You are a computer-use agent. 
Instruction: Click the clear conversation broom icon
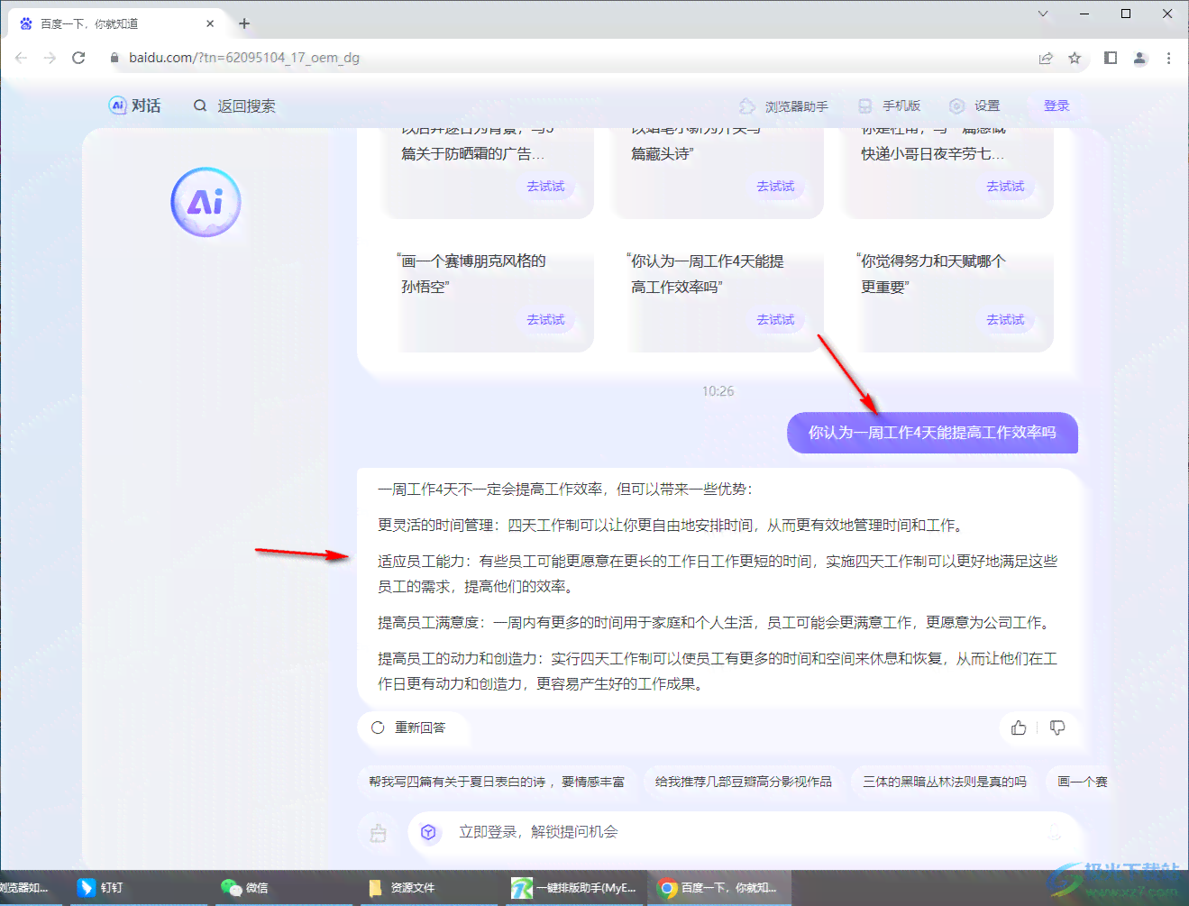pos(379,833)
